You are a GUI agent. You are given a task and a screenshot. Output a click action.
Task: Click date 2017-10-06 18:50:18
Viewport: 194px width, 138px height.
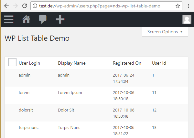[124, 96]
